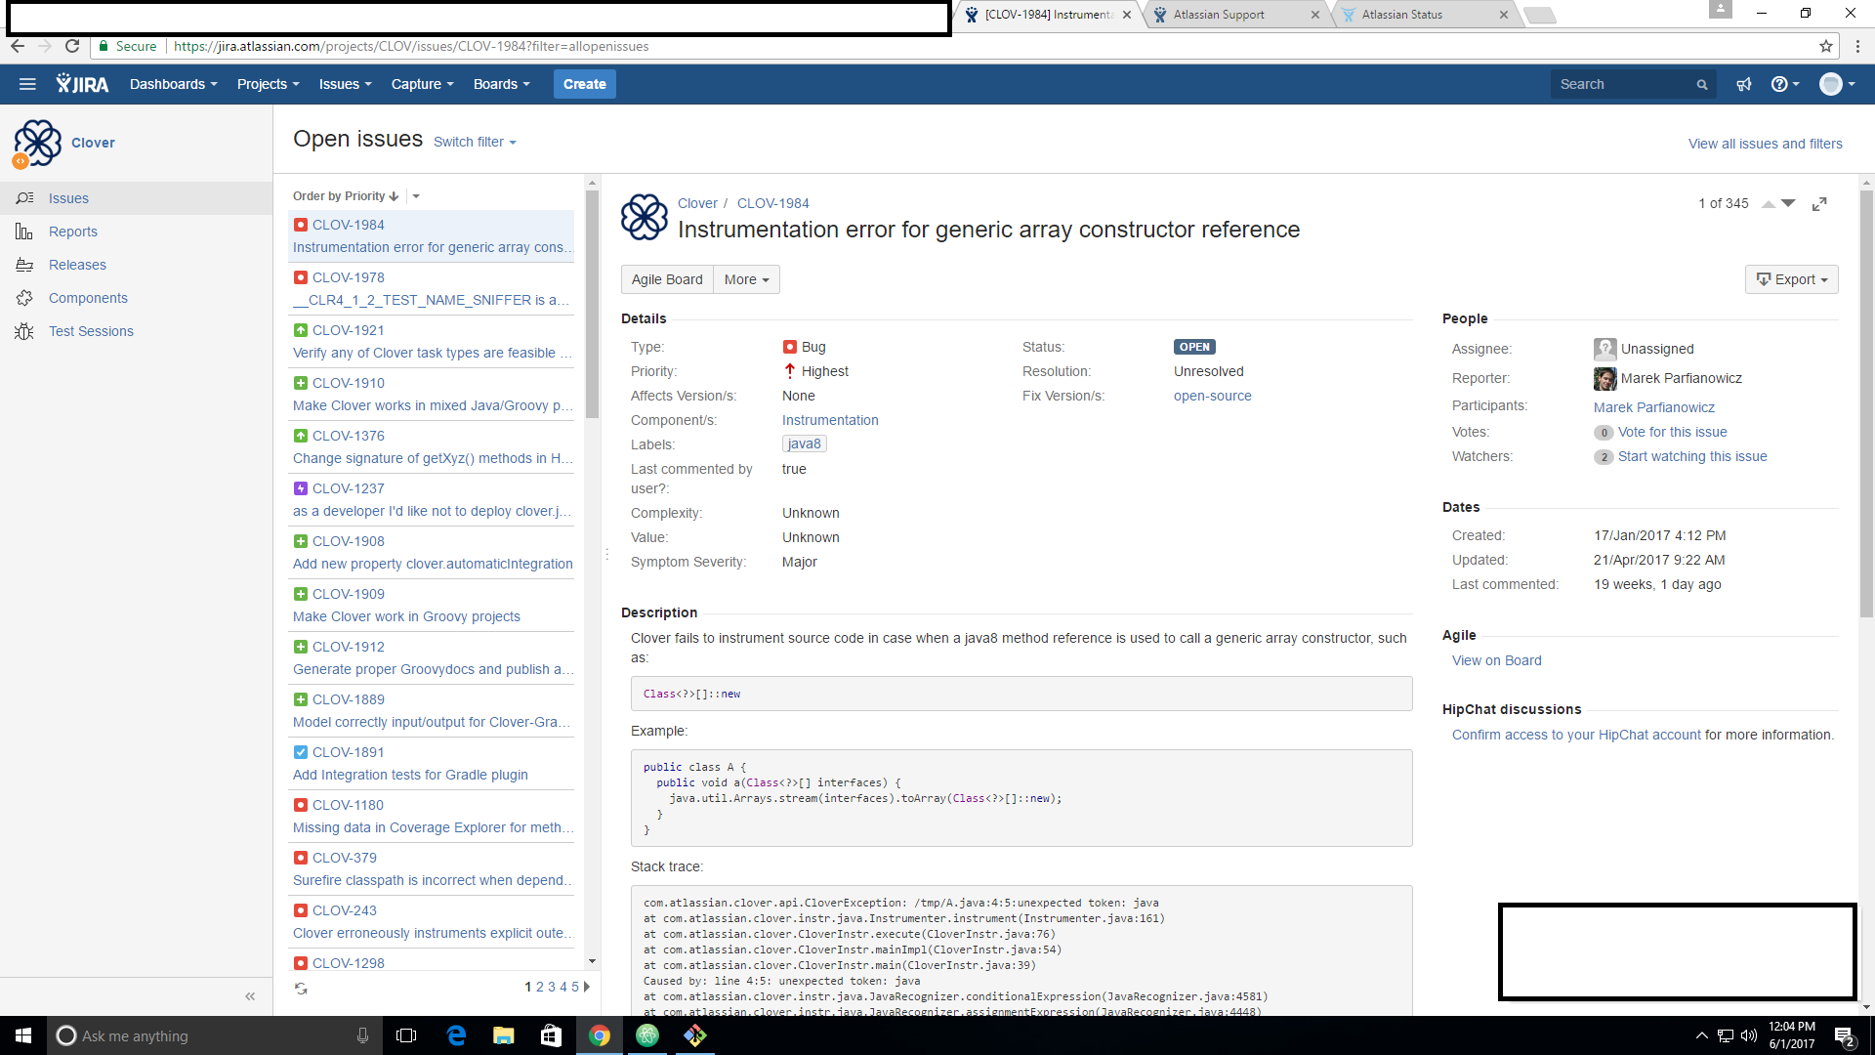Click the search magnifier icon

pos(1702,85)
